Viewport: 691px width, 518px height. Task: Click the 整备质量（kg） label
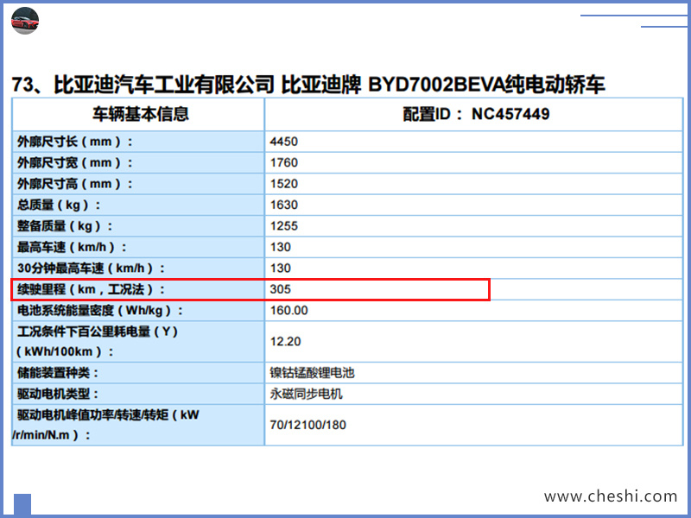coord(65,226)
